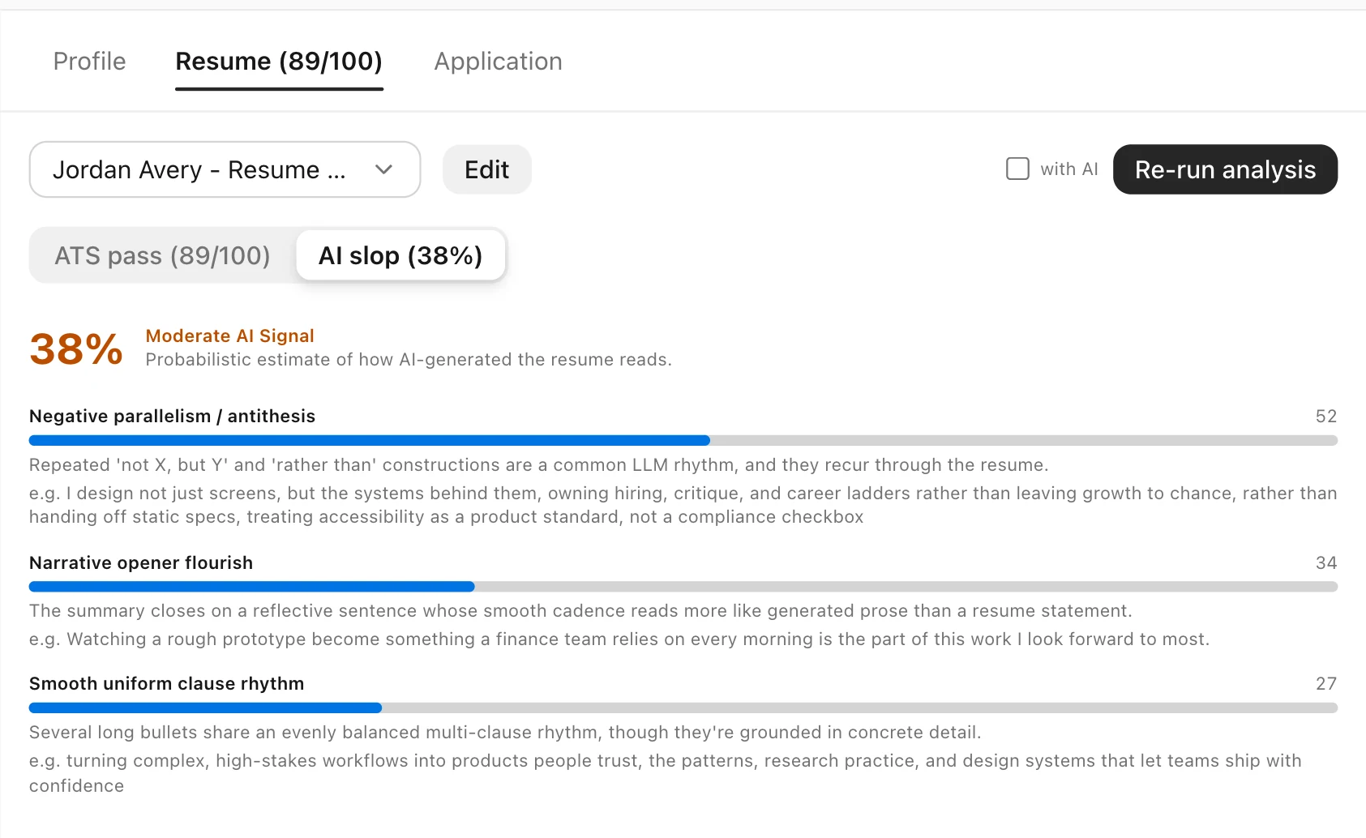Click the Probabilistic estimate description text
The height and width of the screenshot is (838, 1366).
click(409, 360)
